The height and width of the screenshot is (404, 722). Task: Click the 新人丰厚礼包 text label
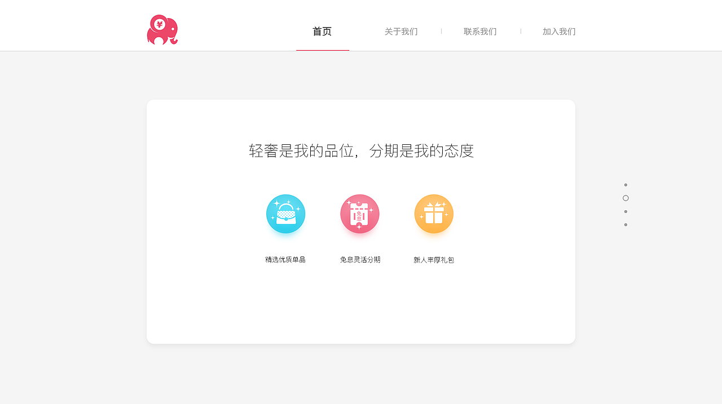[x=434, y=260]
